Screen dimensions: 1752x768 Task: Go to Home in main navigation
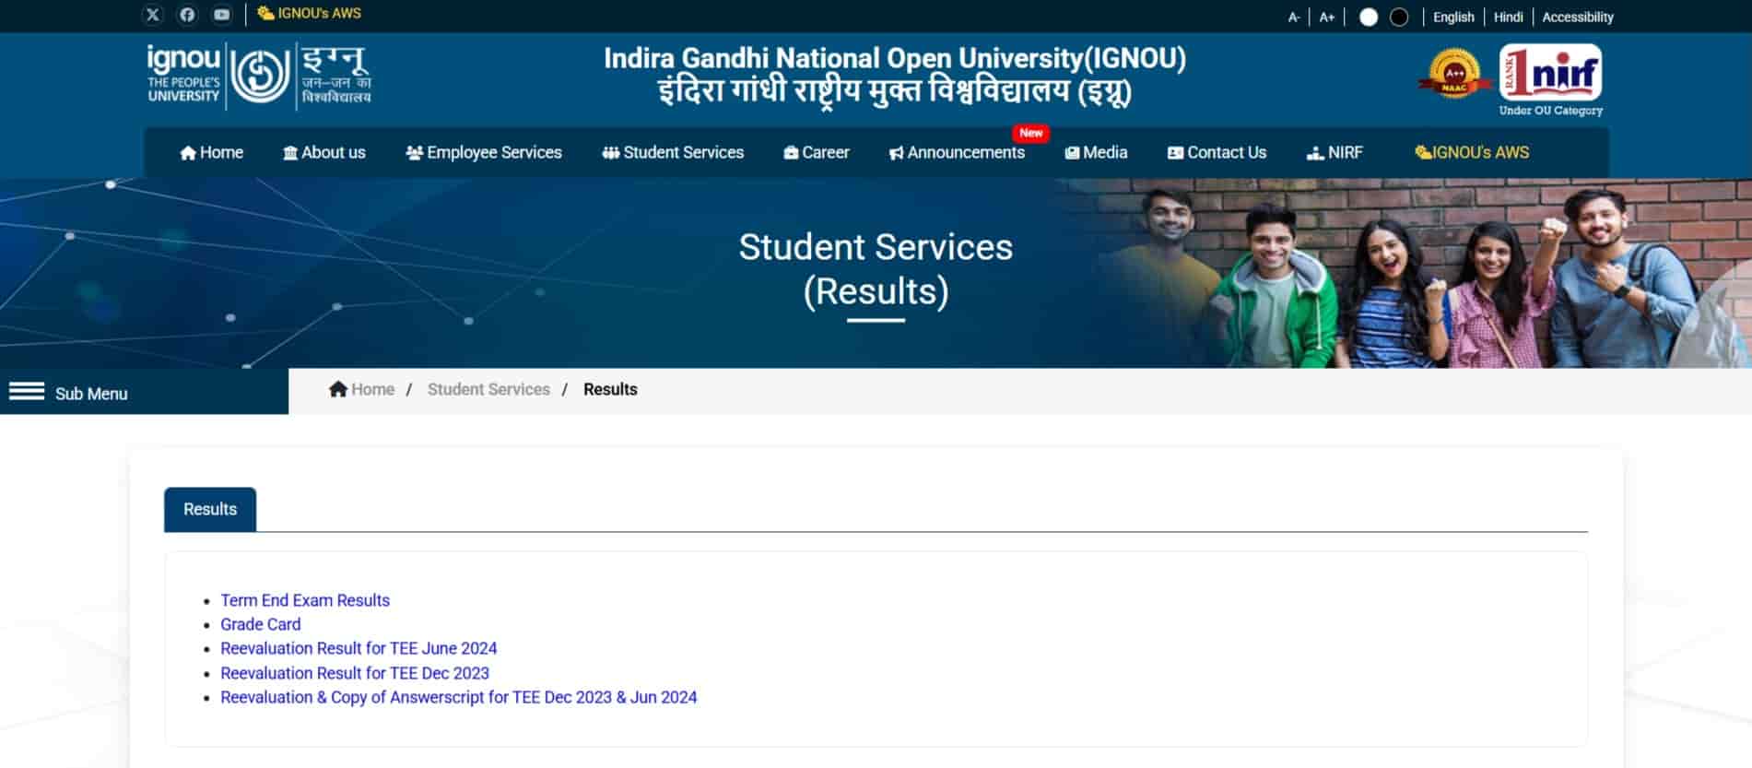click(212, 152)
